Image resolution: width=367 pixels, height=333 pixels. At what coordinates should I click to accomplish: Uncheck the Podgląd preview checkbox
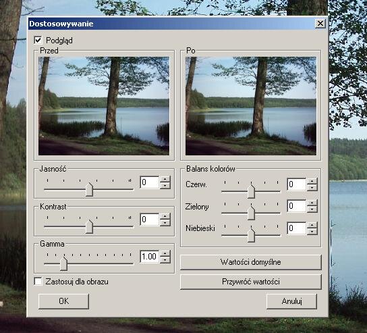(38, 40)
